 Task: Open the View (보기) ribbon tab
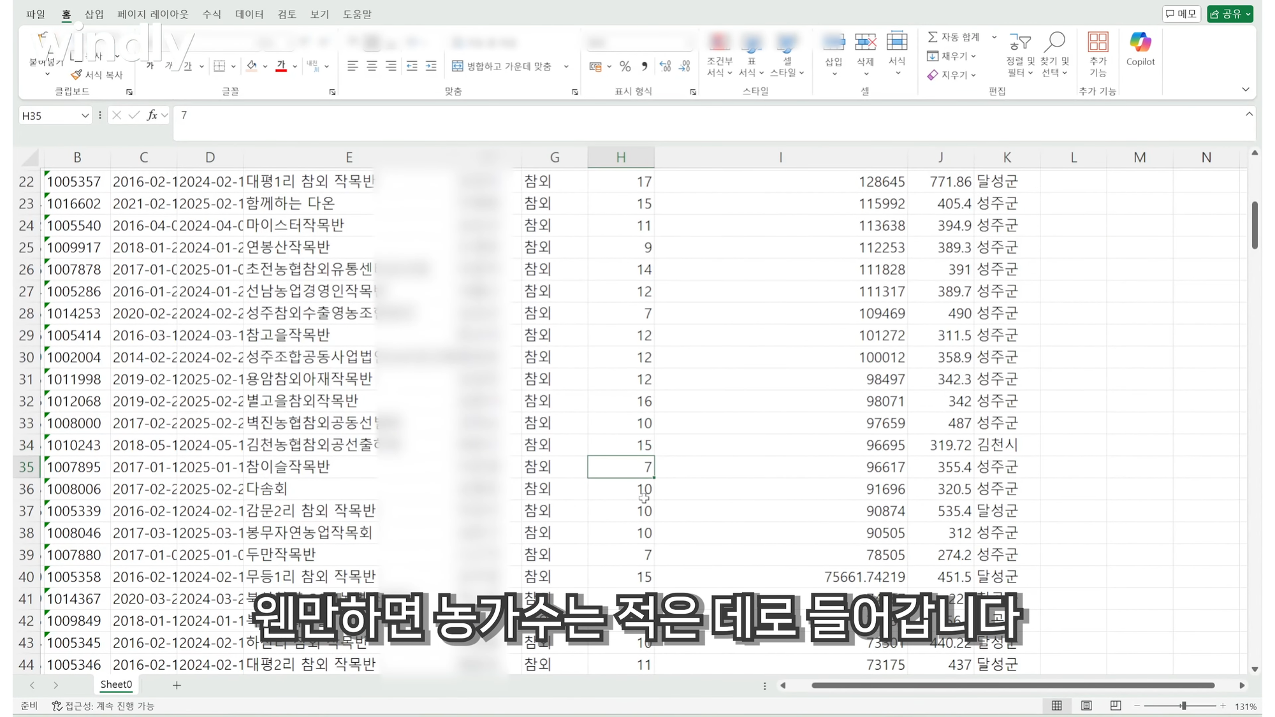tap(319, 14)
